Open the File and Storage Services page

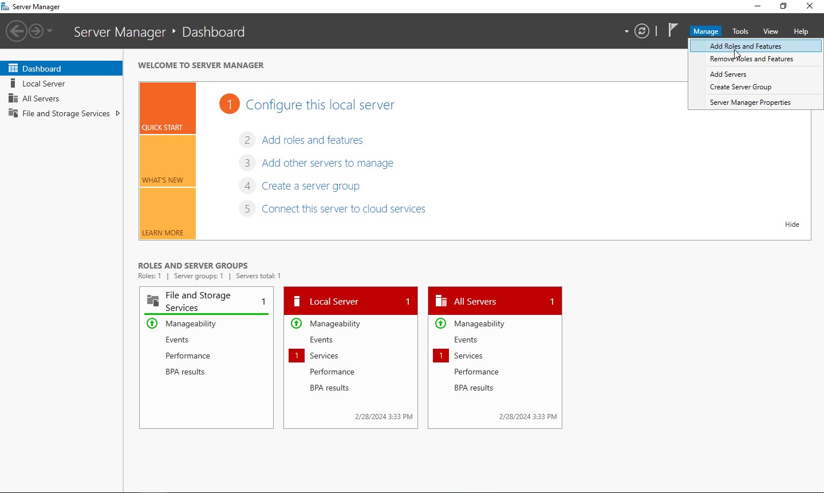[64, 113]
